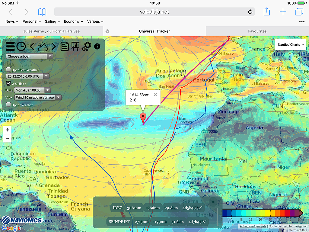This screenshot has width=309, height=232.
Task: Tap the volodiaja.net address bar
Action: (x=154, y=12)
